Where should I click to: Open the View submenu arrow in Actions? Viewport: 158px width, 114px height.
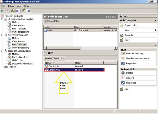pyautogui.click(x=156, y=30)
